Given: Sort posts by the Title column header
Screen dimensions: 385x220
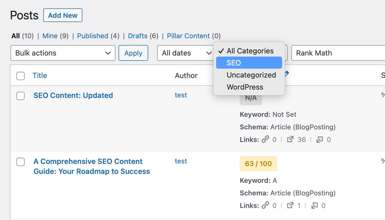Looking at the screenshot, I should click(40, 75).
